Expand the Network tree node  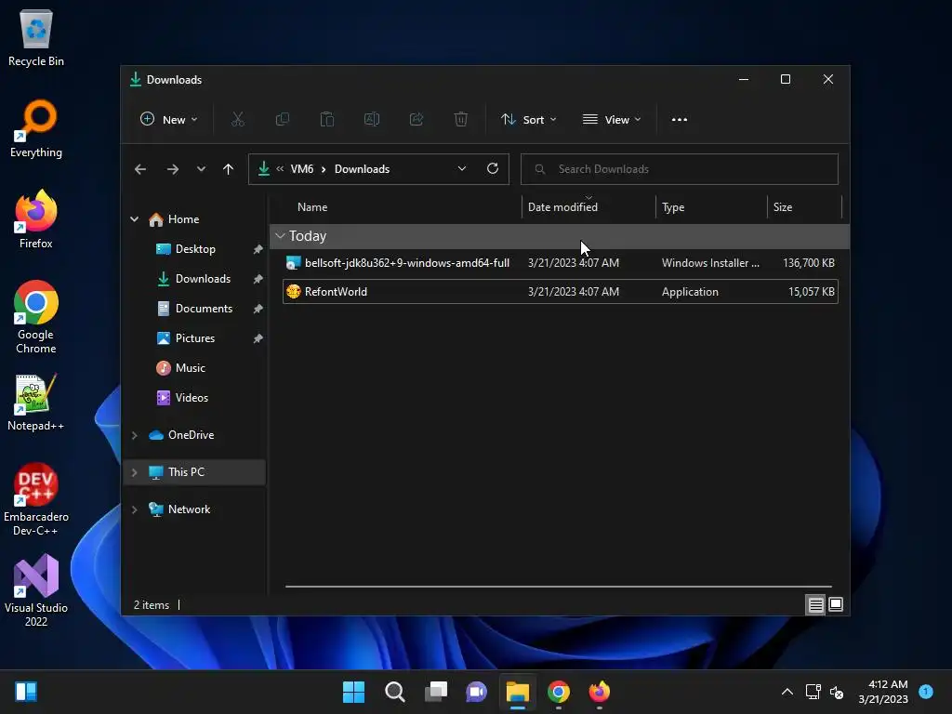point(134,509)
